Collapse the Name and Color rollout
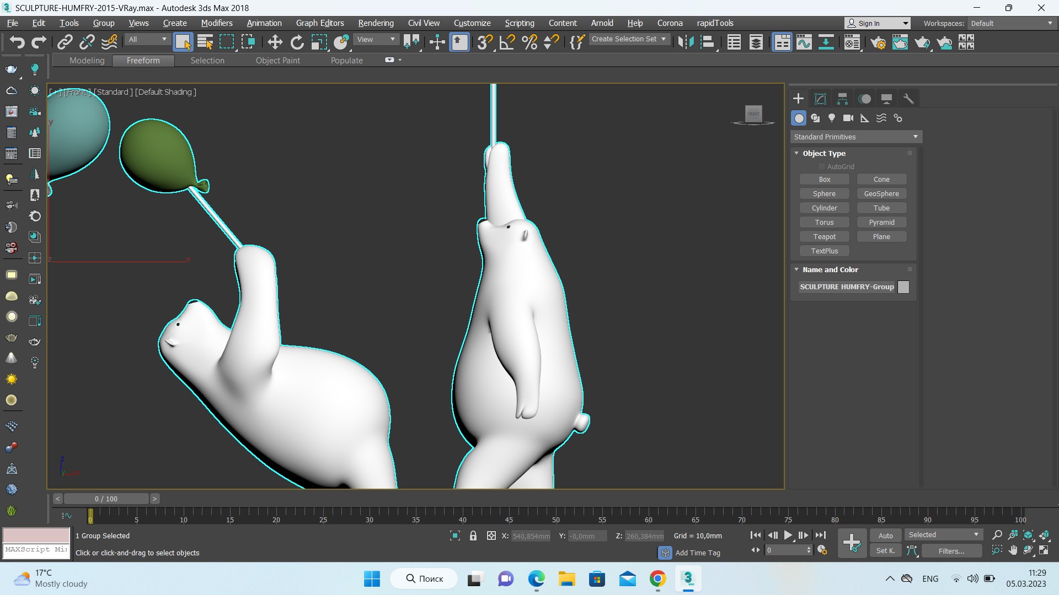 click(796, 269)
